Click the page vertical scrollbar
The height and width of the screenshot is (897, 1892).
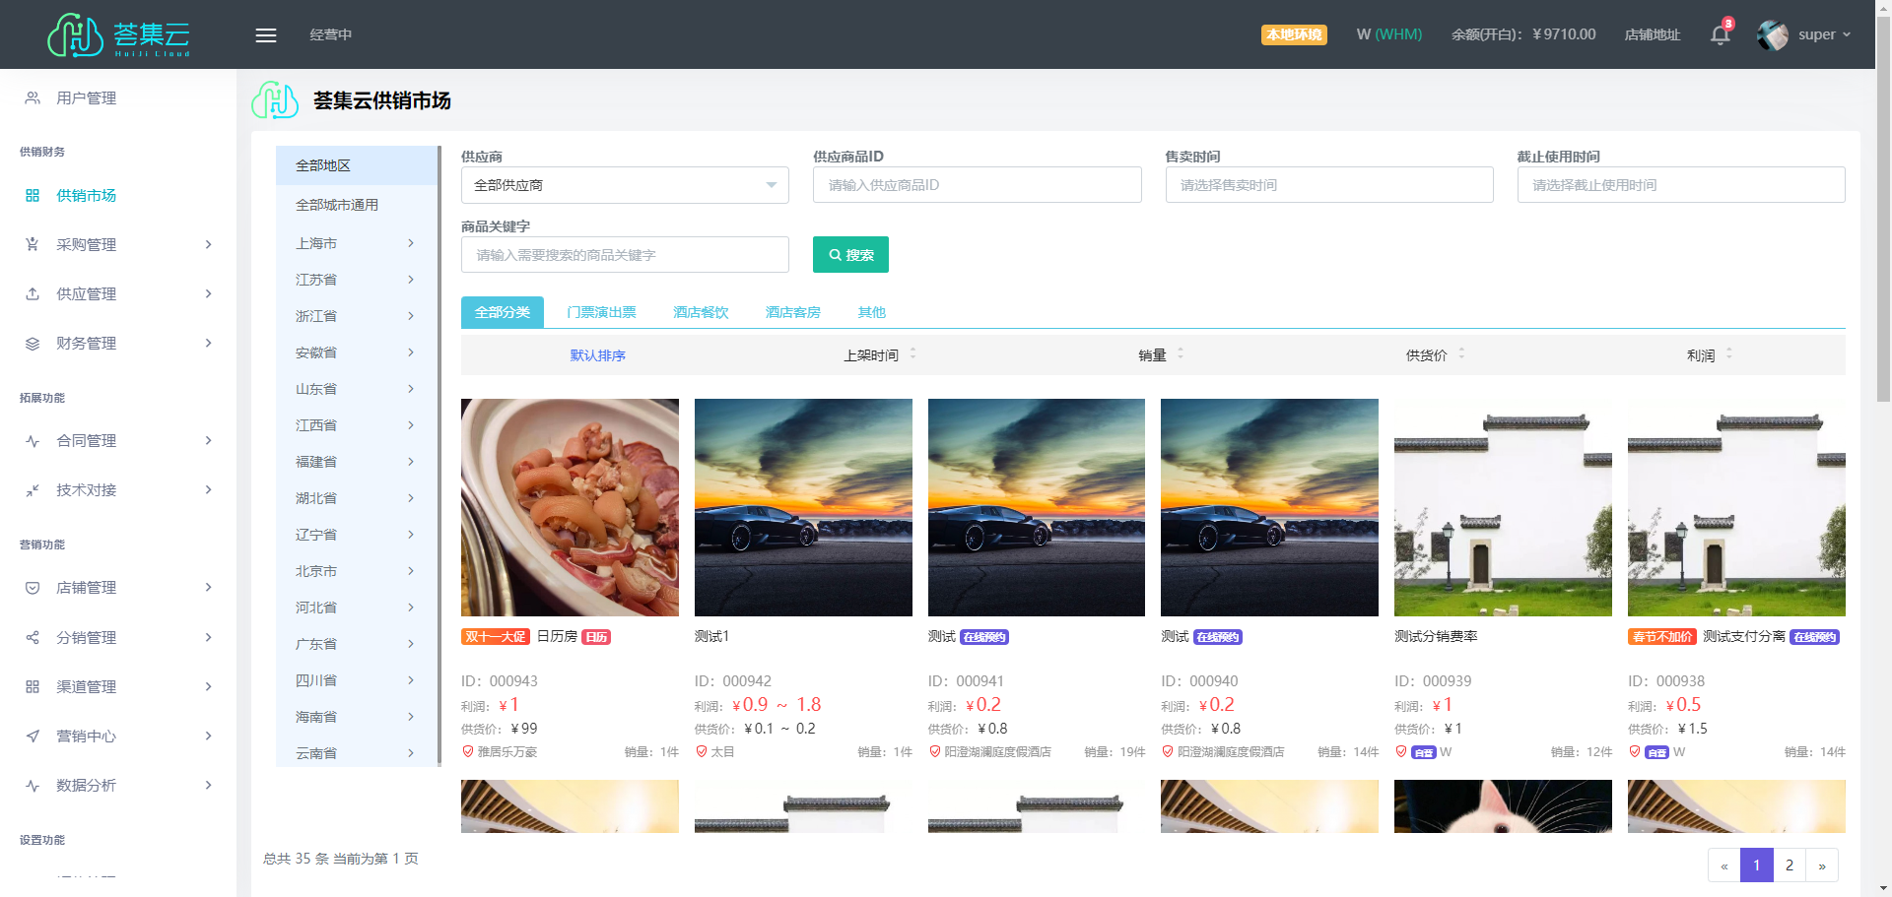point(1883,207)
